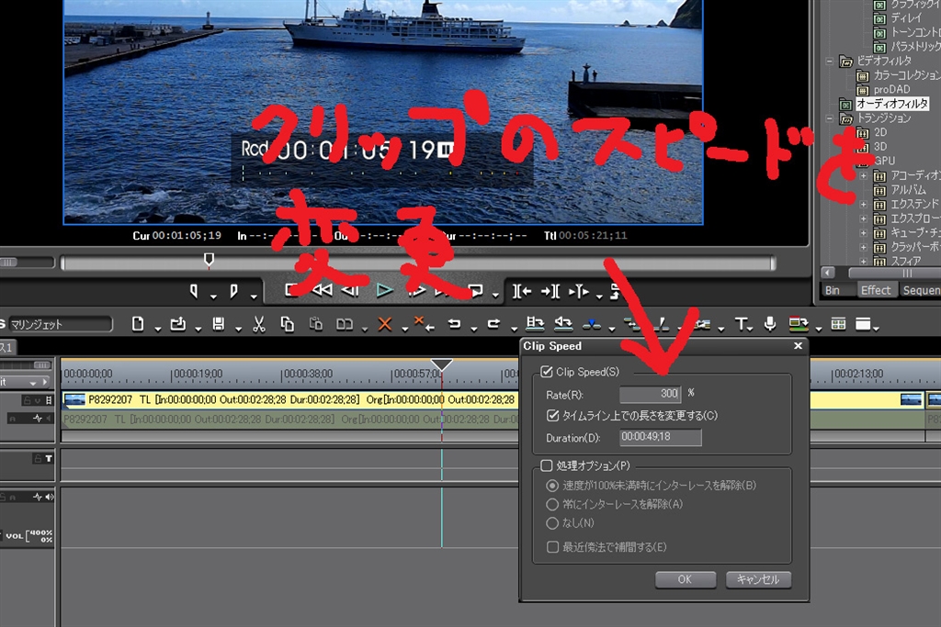Click the Open Project icon

pos(177,324)
